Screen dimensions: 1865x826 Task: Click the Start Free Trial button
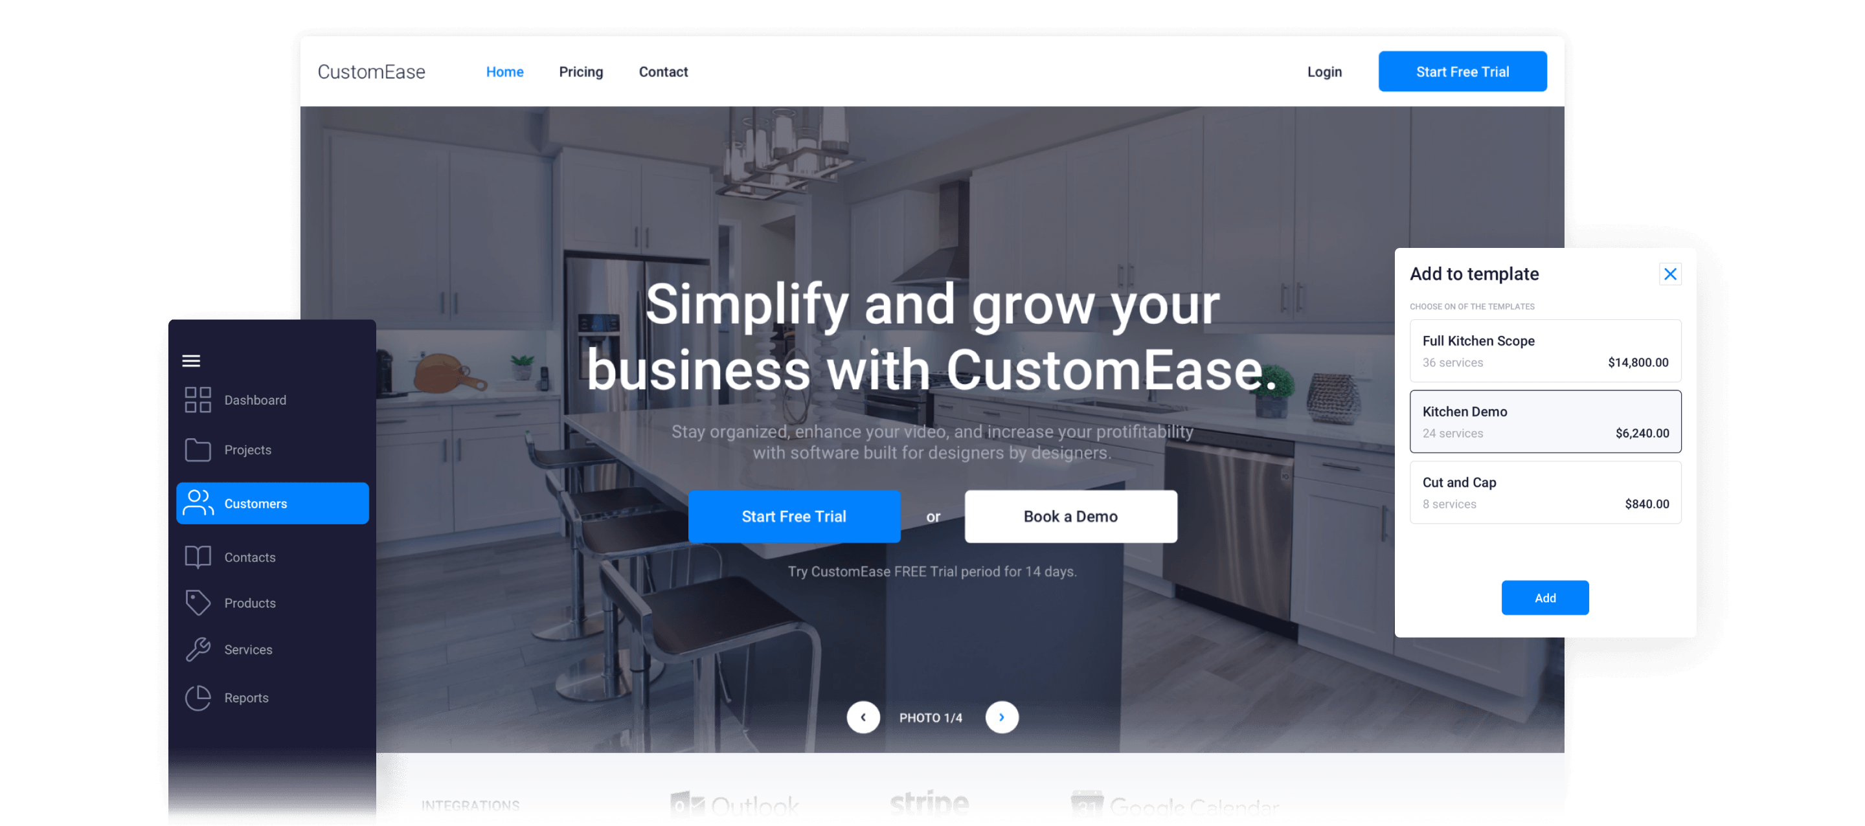coord(1462,71)
